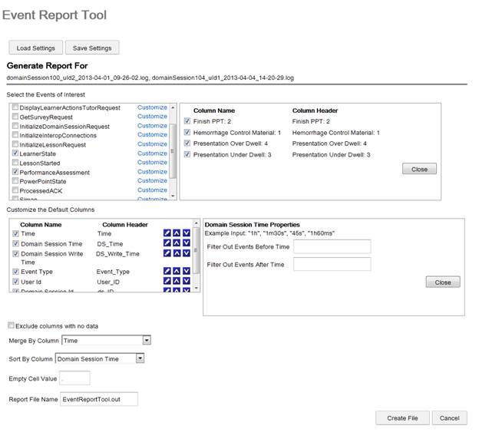479x439 pixels.
Task: Edit the User Id column
Action: pyautogui.click(x=167, y=281)
